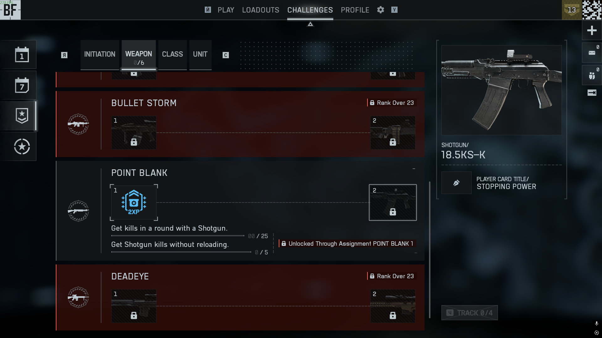Click the assignments list scrollbar
602x338 pixels.
point(430,250)
